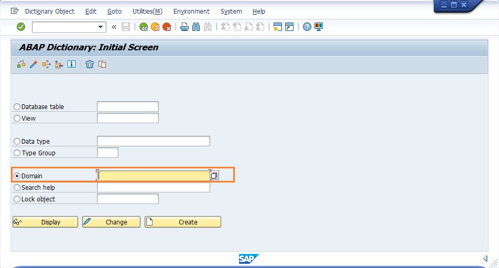Image resolution: width=499 pixels, height=268 pixels.
Task: Open the Where-Used List icon
Action: pyautogui.click(x=46, y=64)
